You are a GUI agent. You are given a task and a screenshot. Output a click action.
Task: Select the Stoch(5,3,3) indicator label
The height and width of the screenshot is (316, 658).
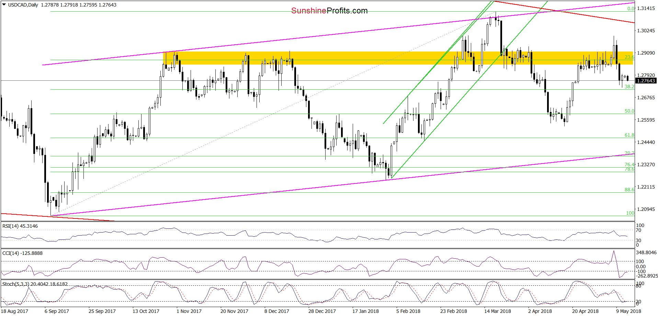(35, 284)
